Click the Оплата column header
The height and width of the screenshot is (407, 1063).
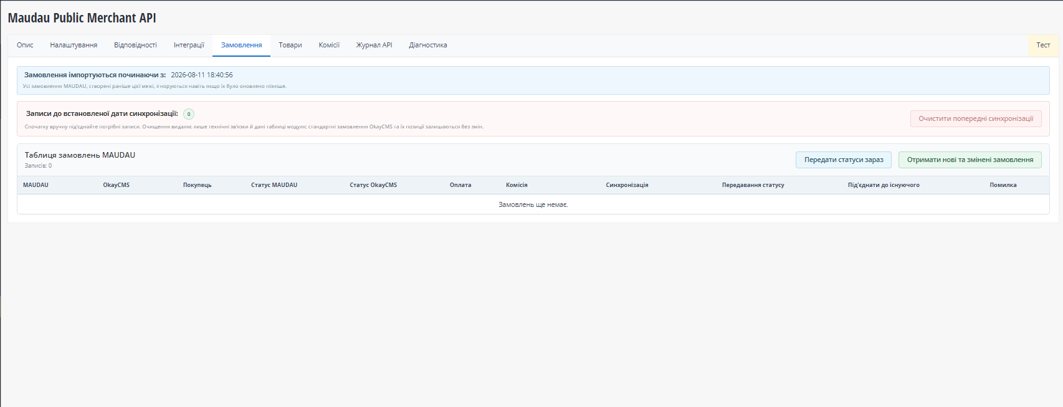[x=460, y=185]
